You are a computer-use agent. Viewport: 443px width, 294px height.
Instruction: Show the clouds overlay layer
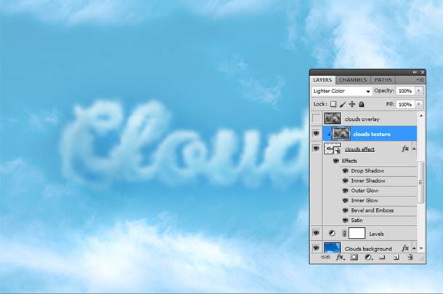(316, 119)
